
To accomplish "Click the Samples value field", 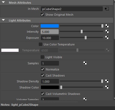I will tap(50, 63).
